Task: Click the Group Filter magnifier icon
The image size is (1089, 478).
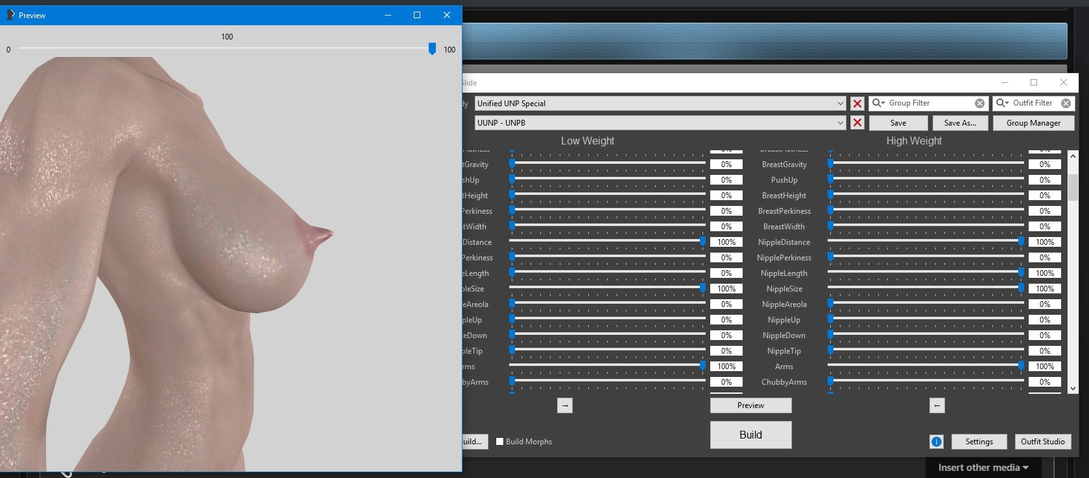Action: (878, 103)
